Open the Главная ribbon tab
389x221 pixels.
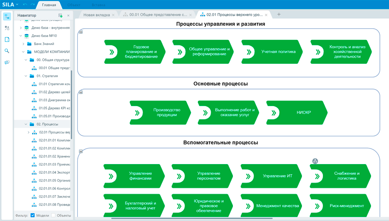(49, 4)
